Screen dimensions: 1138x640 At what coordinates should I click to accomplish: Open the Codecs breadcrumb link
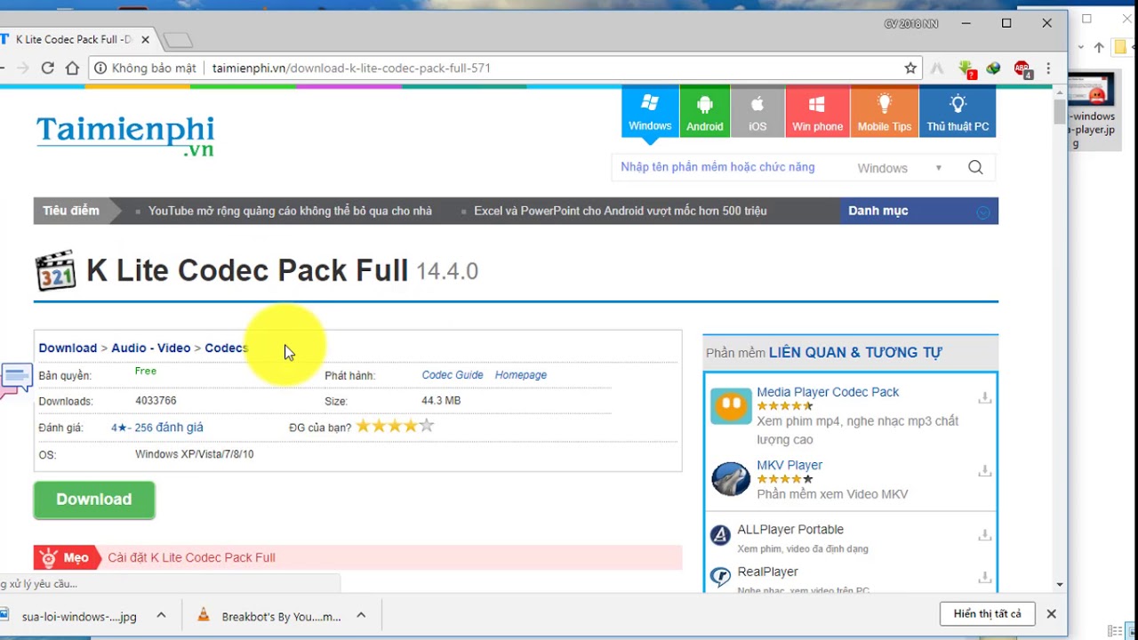(227, 348)
